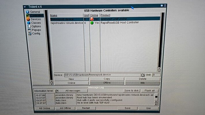Click the Unit number input field
This screenshot has width=205, height=115.
(x=156, y=75)
